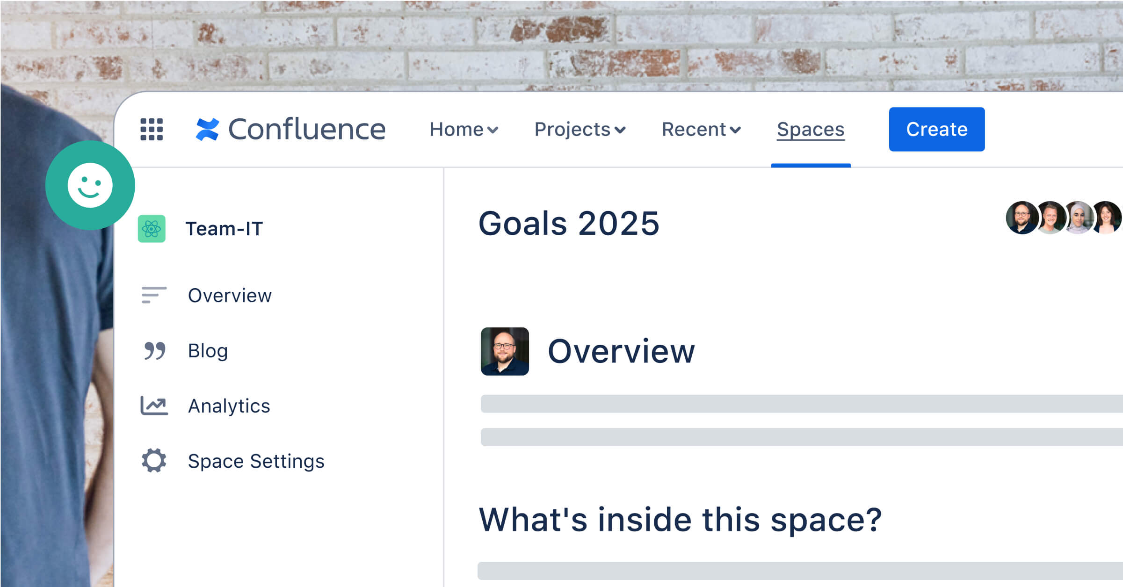Image resolution: width=1123 pixels, height=587 pixels.
Task: Click the Goals 2025 page title
Action: (x=570, y=224)
